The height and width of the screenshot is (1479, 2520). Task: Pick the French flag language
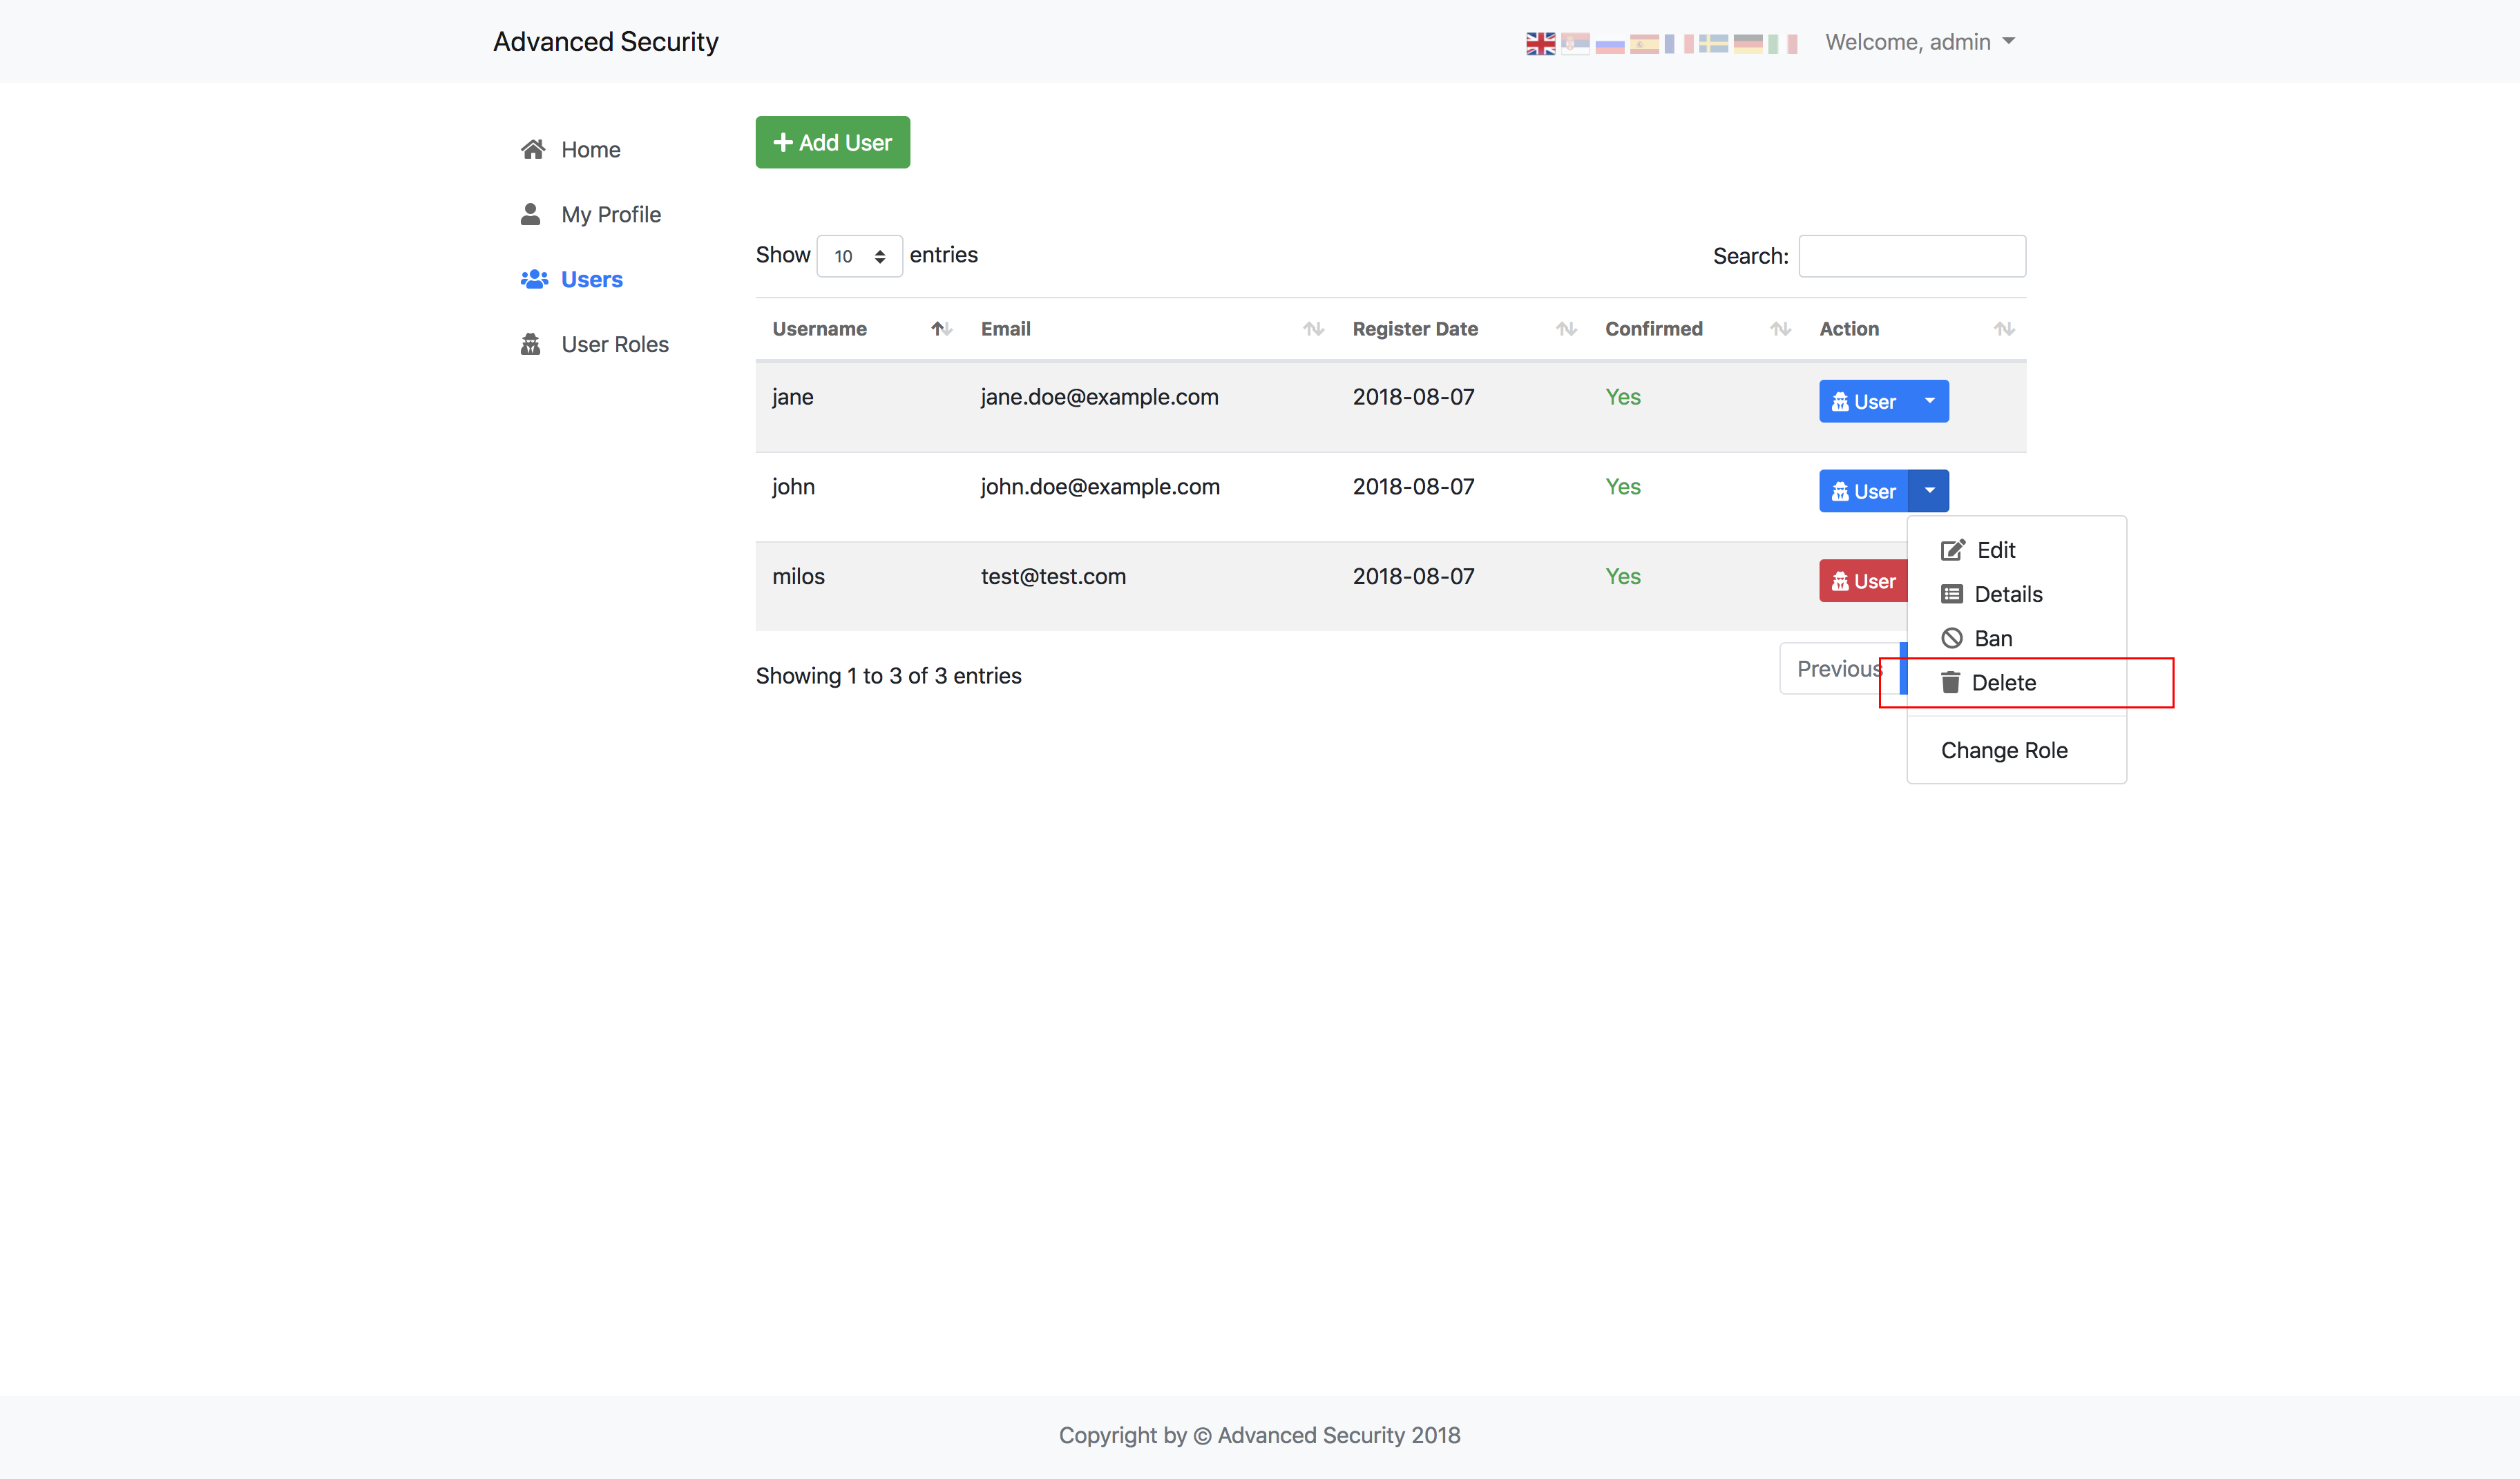(1678, 43)
